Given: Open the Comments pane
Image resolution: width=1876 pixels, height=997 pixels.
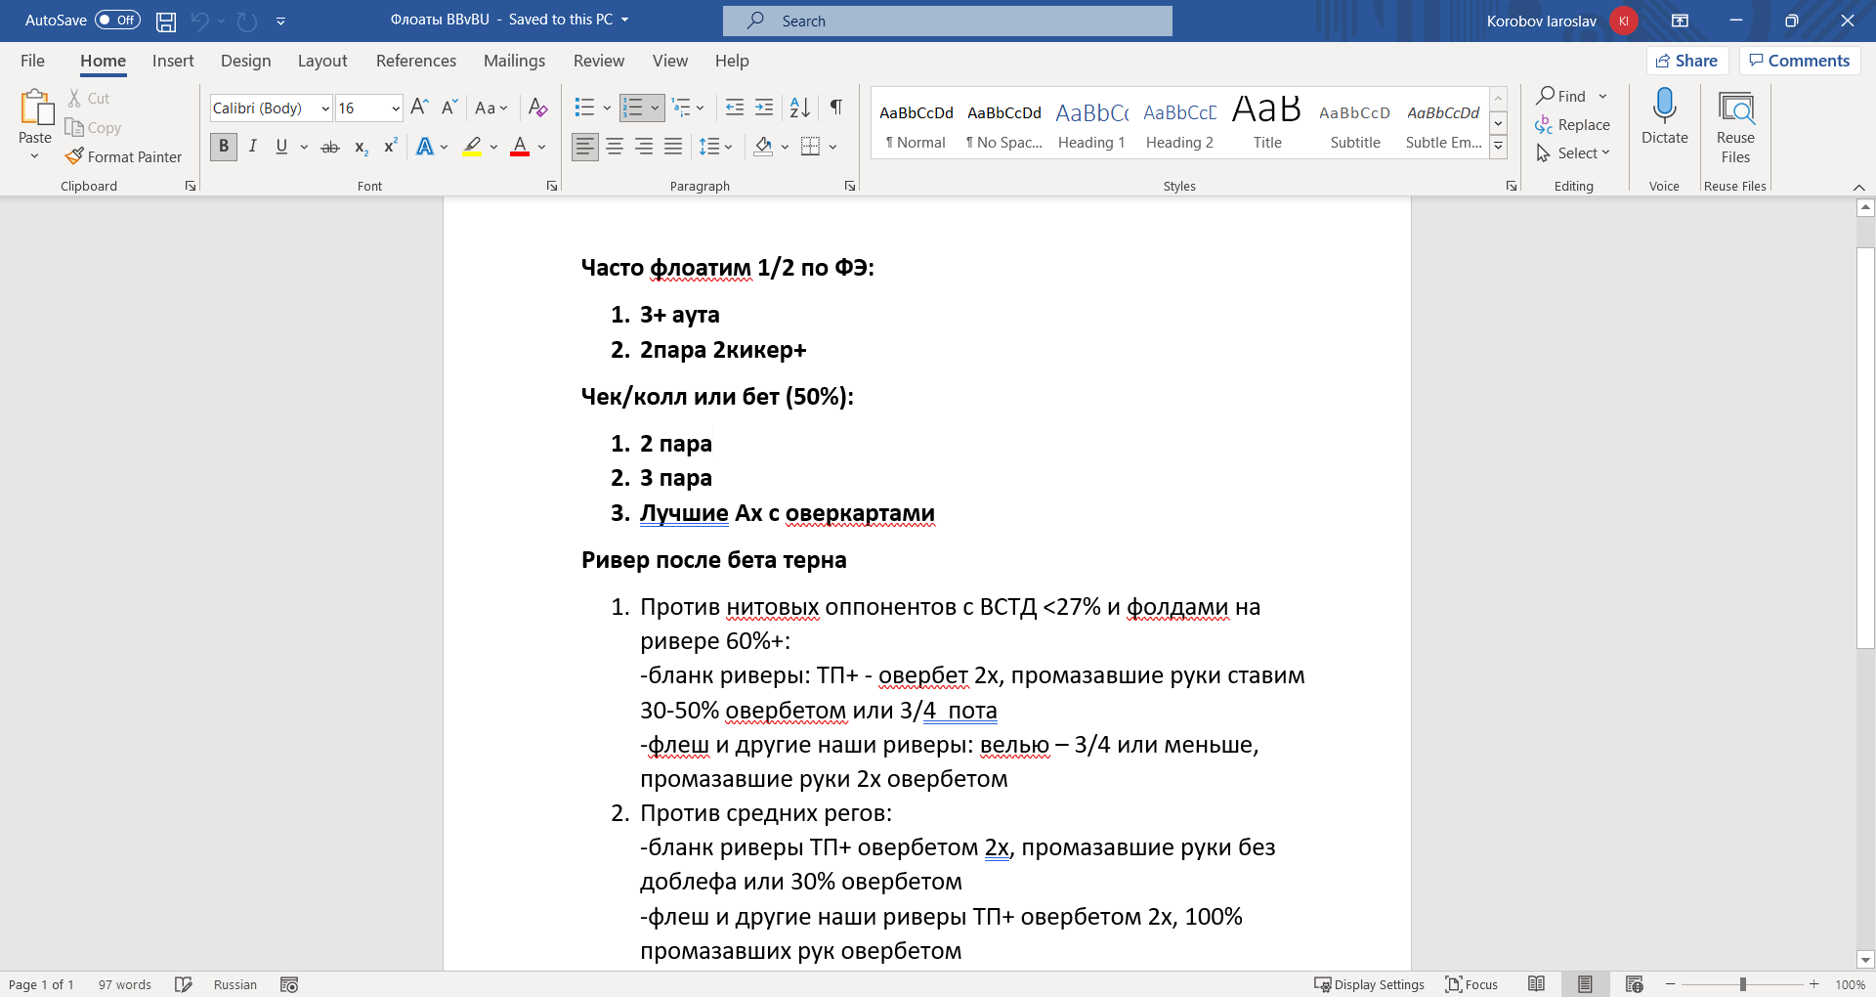Looking at the screenshot, I should click(1800, 61).
